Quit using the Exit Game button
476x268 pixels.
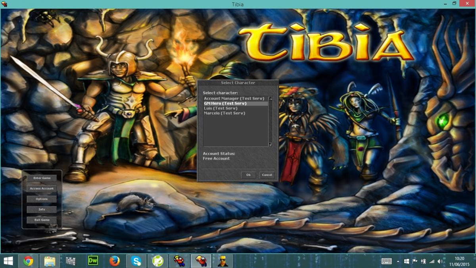click(42, 220)
